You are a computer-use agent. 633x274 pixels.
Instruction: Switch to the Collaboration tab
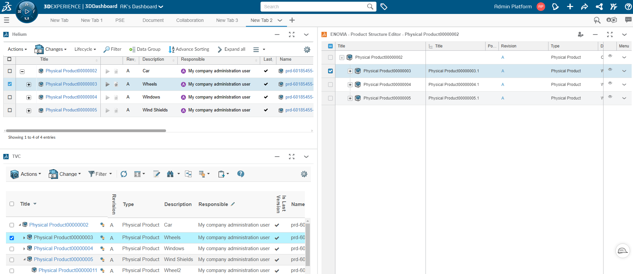tap(190, 20)
